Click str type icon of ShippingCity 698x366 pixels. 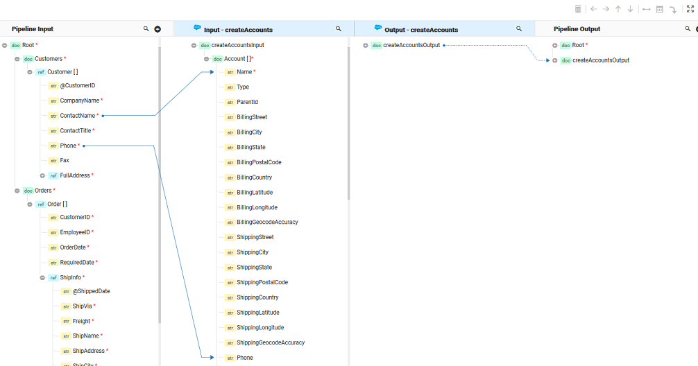pyautogui.click(x=230, y=252)
